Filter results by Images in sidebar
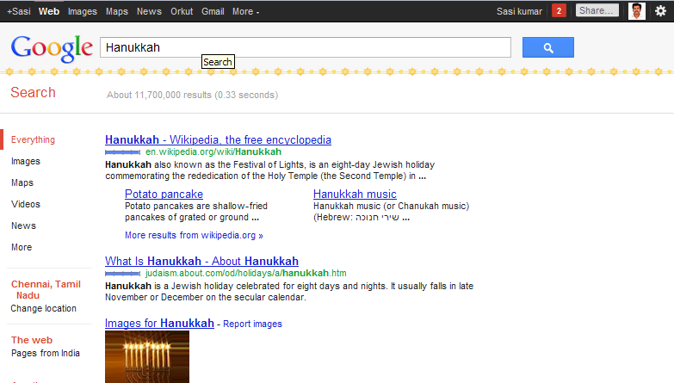 point(26,161)
